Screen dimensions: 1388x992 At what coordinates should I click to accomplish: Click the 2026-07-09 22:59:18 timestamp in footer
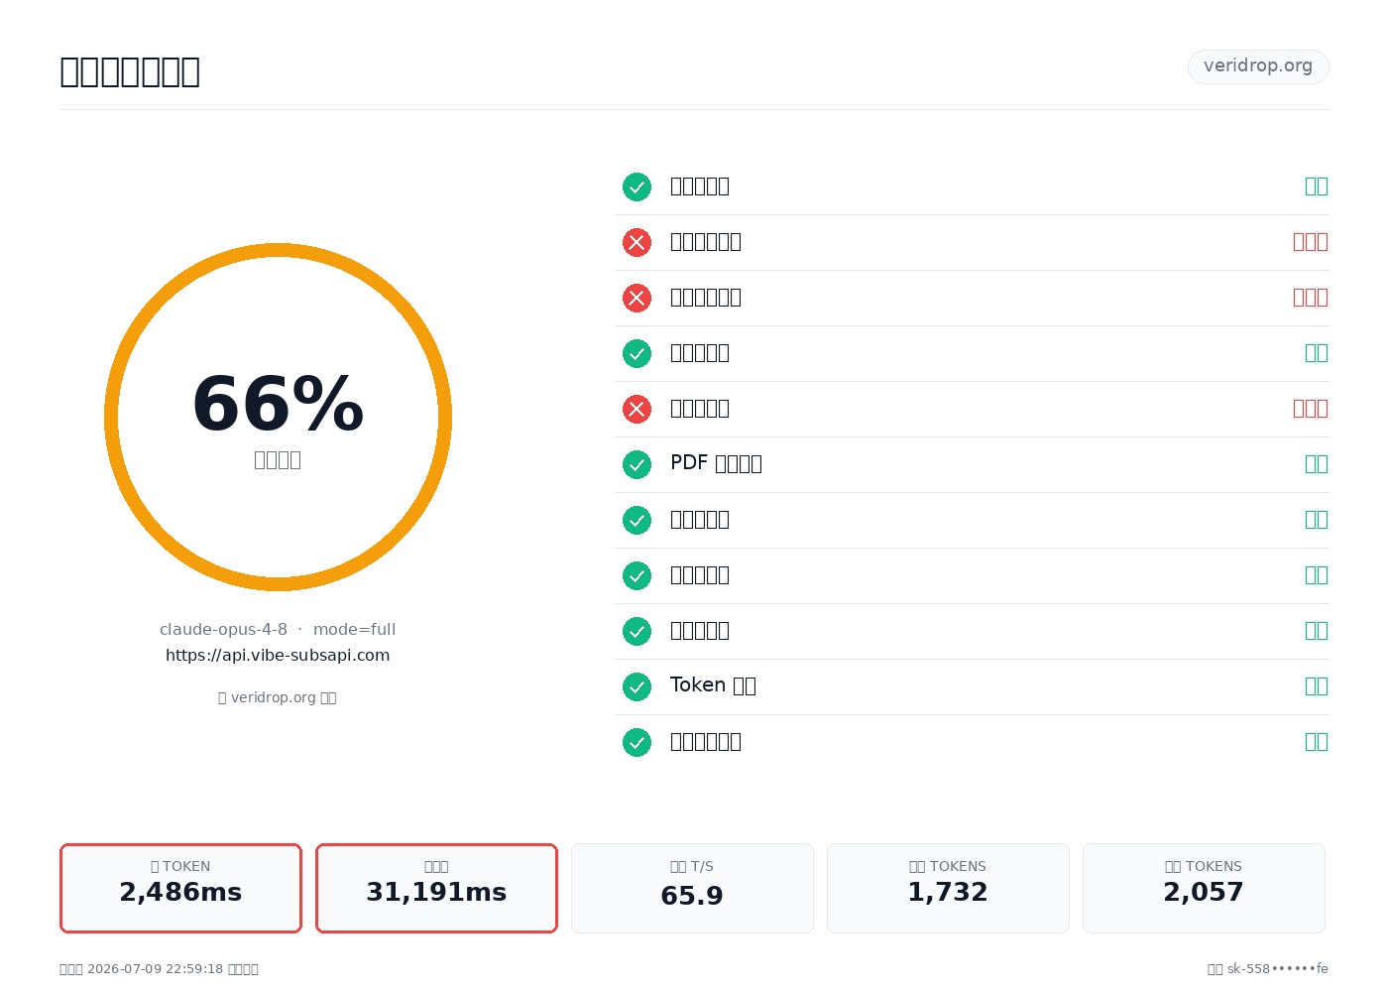(x=156, y=968)
